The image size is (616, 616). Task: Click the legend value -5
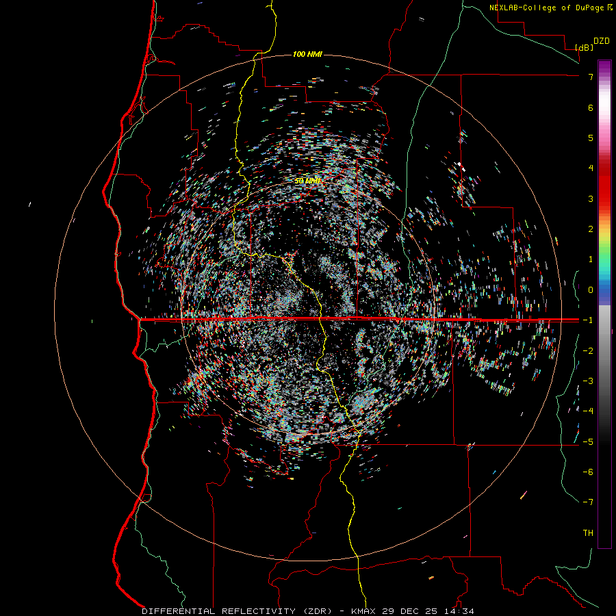click(588, 442)
